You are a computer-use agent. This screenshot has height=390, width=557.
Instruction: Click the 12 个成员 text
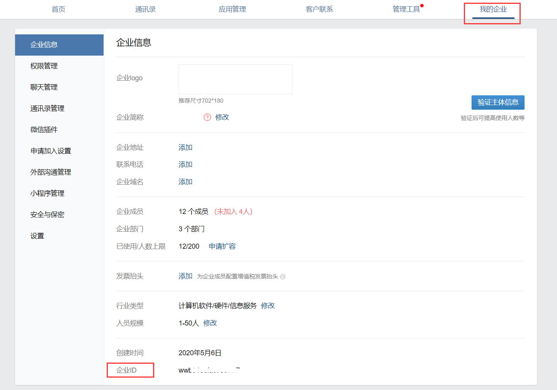[x=193, y=212]
